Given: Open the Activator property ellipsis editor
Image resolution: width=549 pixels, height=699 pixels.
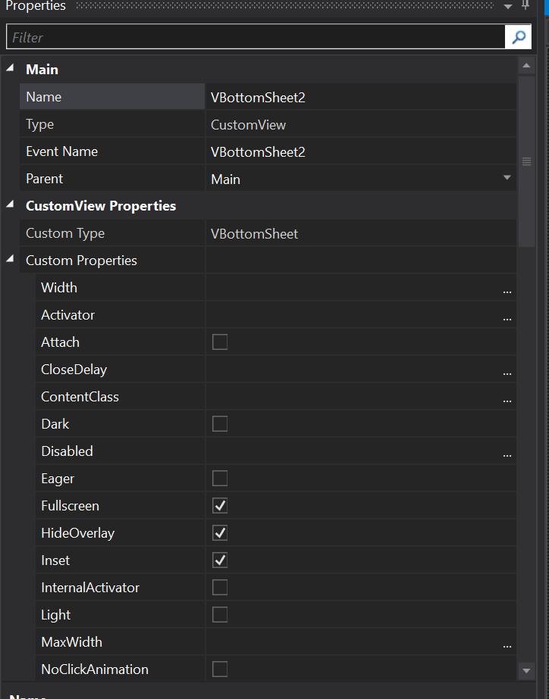Looking at the screenshot, I should (507, 316).
